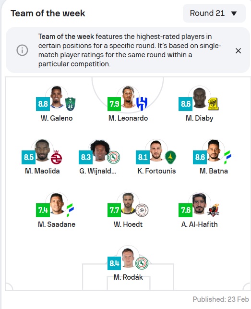Click the 8.8 rating badge for Galeno
Image resolution: width=251 pixels, height=309 pixels.
(43, 104)
